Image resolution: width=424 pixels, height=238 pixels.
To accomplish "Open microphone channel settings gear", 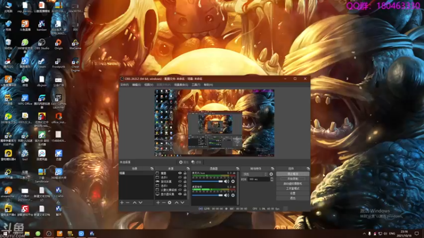I will [233, 181].
